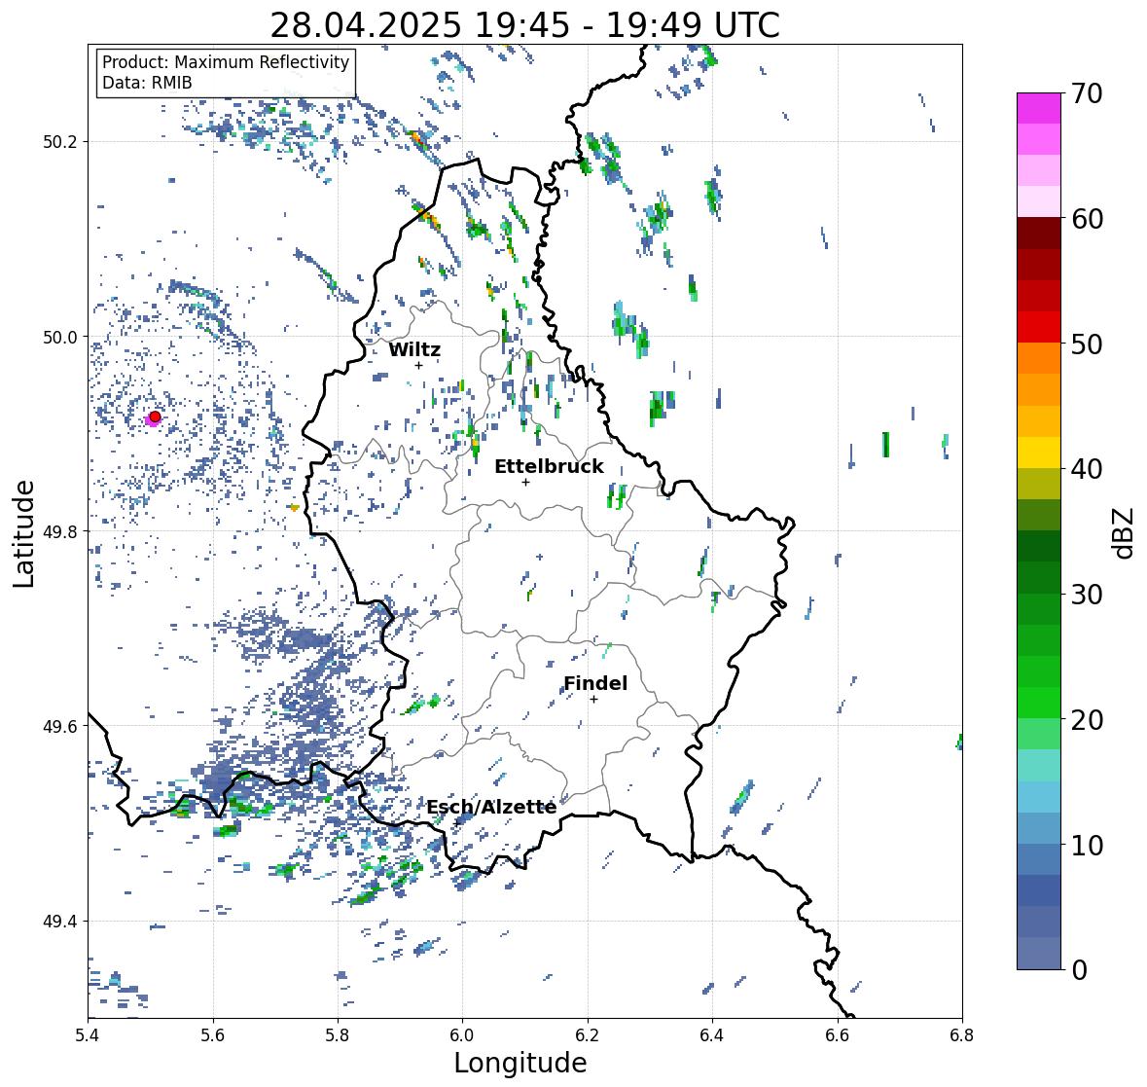Click the longitude tick 6.4
1147x1087 pixels.
(x=712, y=1034)
